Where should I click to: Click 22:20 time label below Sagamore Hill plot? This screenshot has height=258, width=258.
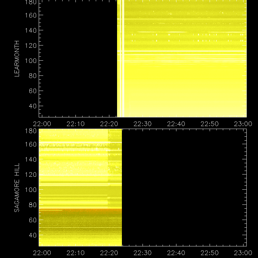(109, 253)
